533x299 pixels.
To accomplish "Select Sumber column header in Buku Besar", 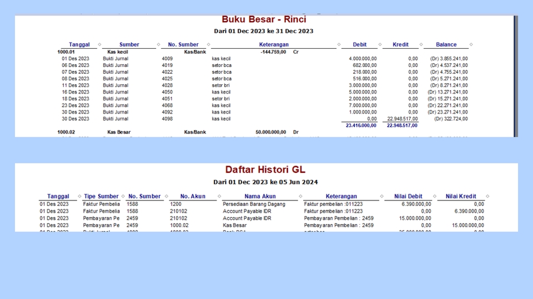I will 129,44.
